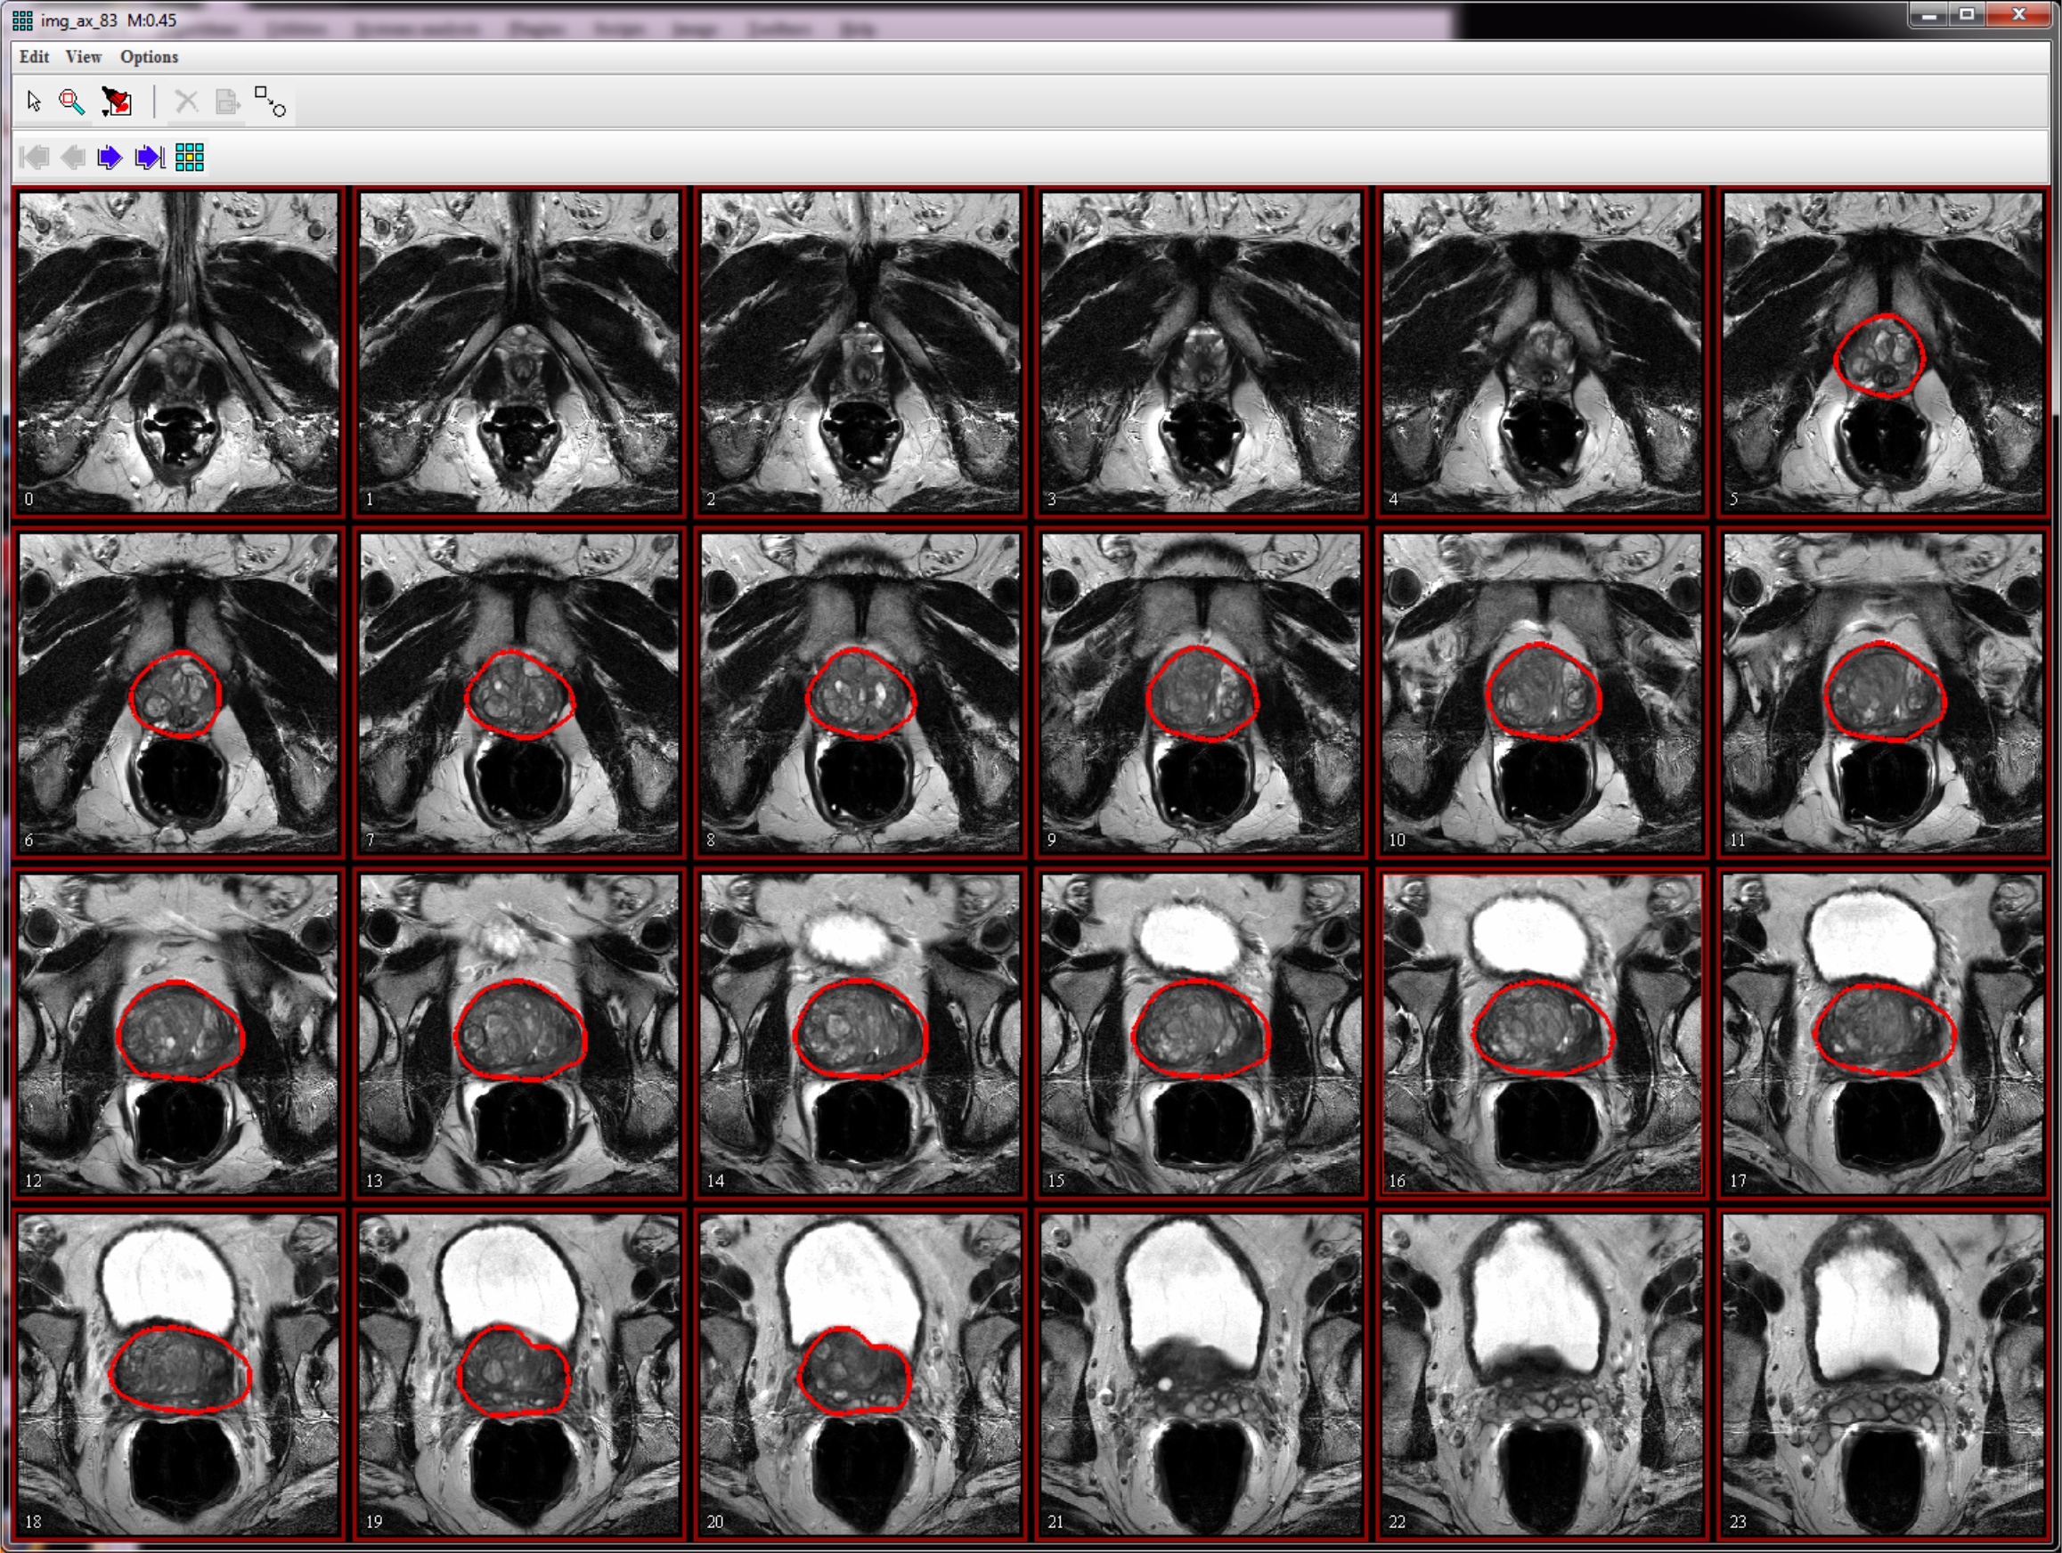The image size is (2062, 1553).
Task: Select slice thumbnail number 10
Action: point(1542,692)
